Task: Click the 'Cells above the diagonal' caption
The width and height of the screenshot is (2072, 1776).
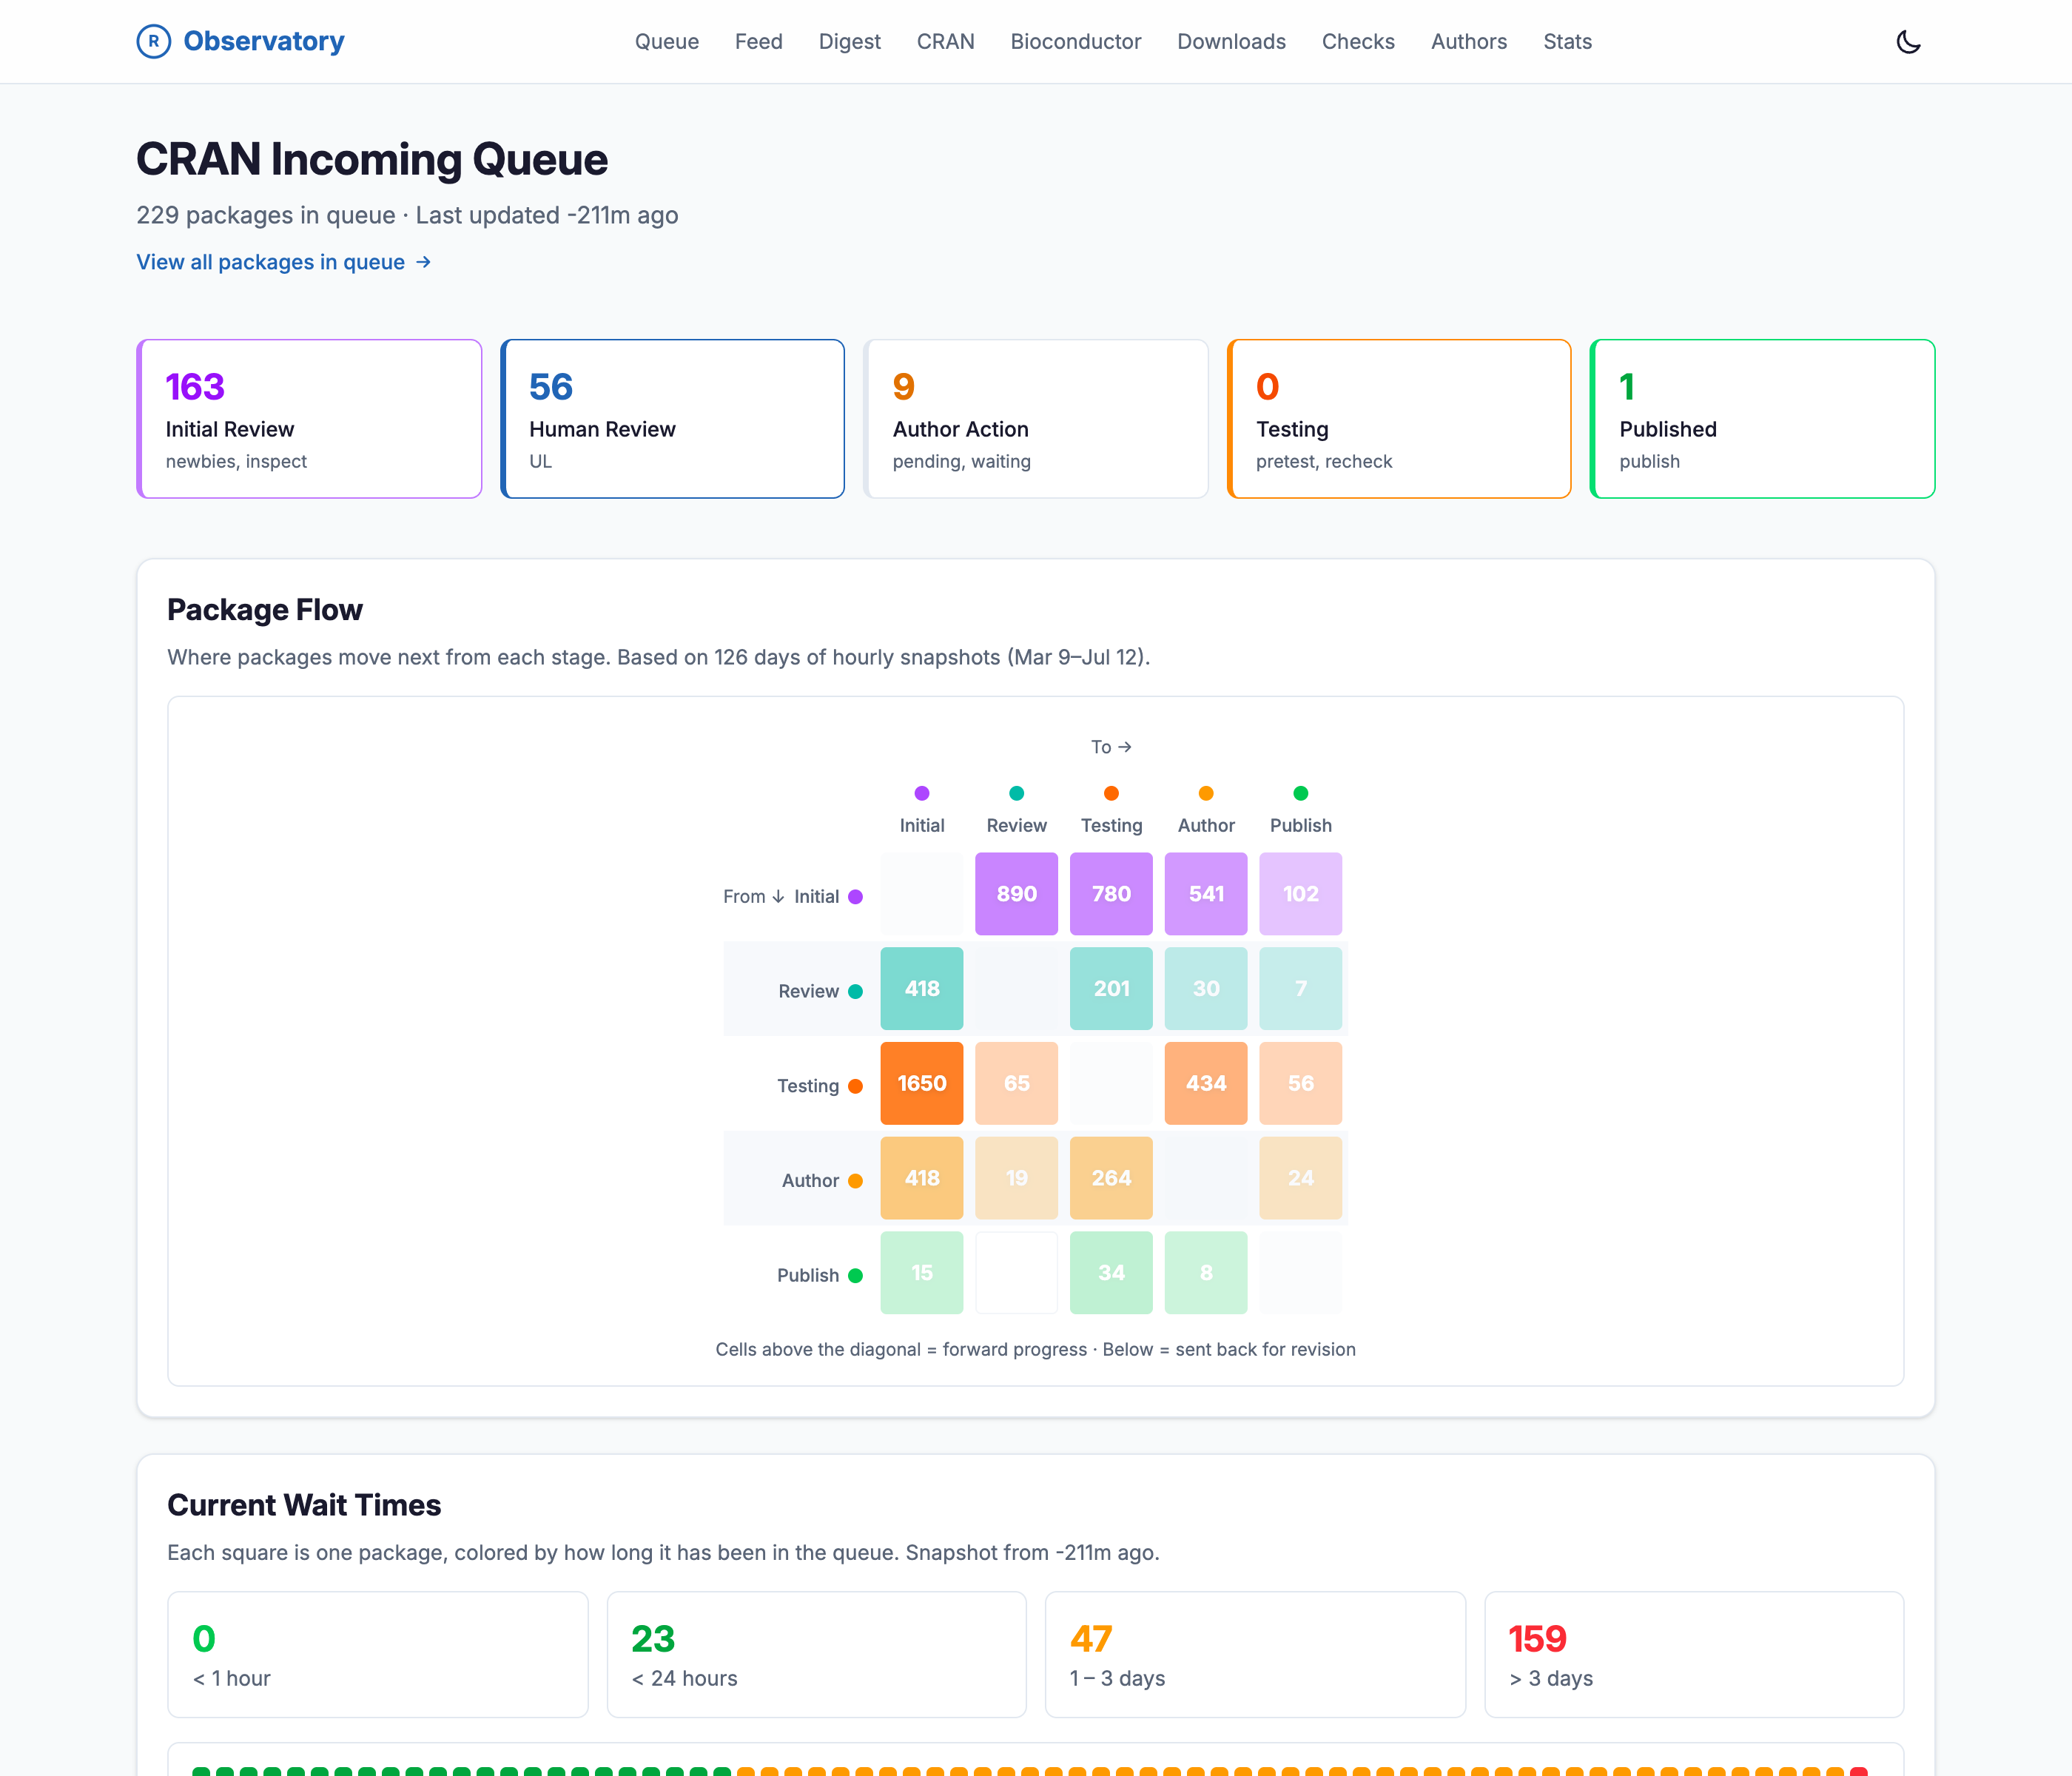Action: click(1036, 1349)
